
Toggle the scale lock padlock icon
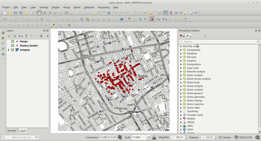[x=154, y=137]
